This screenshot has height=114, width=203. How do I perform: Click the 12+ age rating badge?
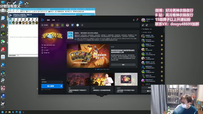pos(70,35)
